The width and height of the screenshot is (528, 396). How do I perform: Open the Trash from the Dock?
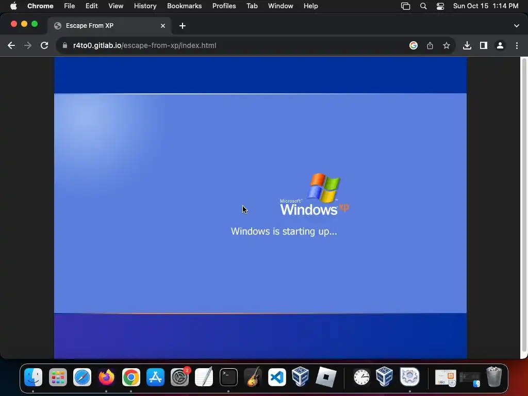coord(494,377)
